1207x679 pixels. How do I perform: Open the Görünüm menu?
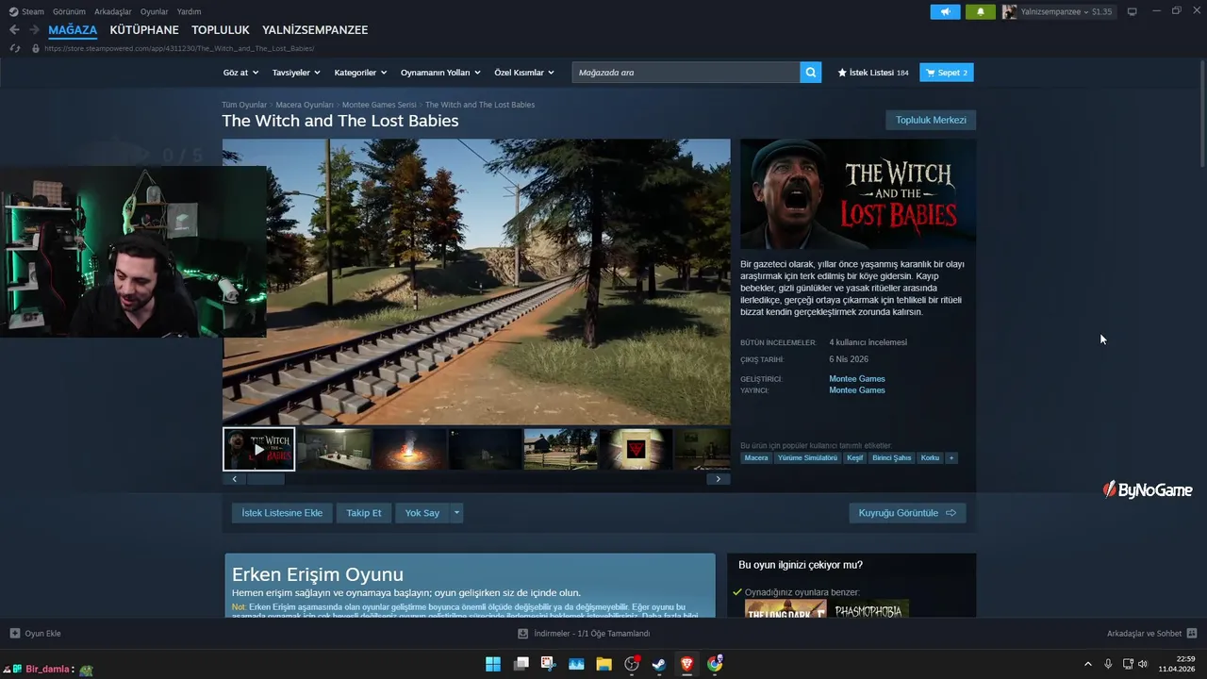point(69,11)
